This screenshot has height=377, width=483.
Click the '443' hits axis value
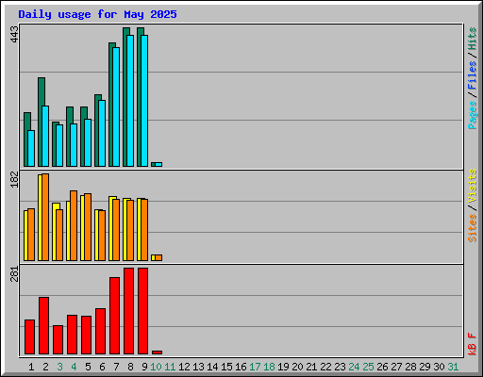point(15,35)
